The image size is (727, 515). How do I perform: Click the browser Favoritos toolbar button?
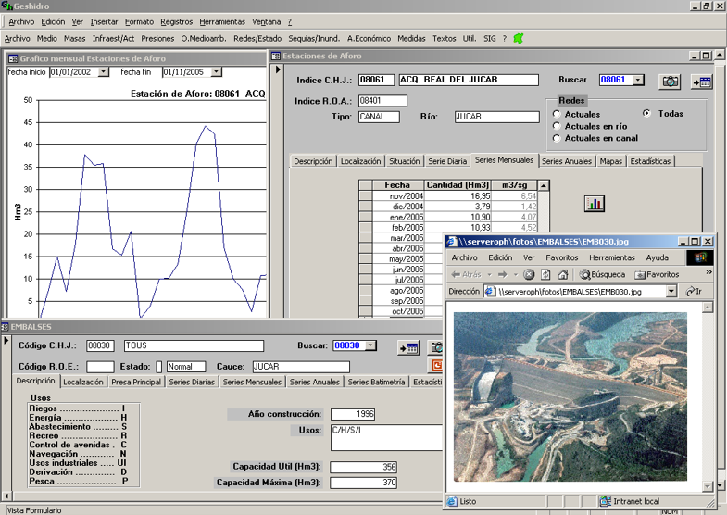[656, 274]
